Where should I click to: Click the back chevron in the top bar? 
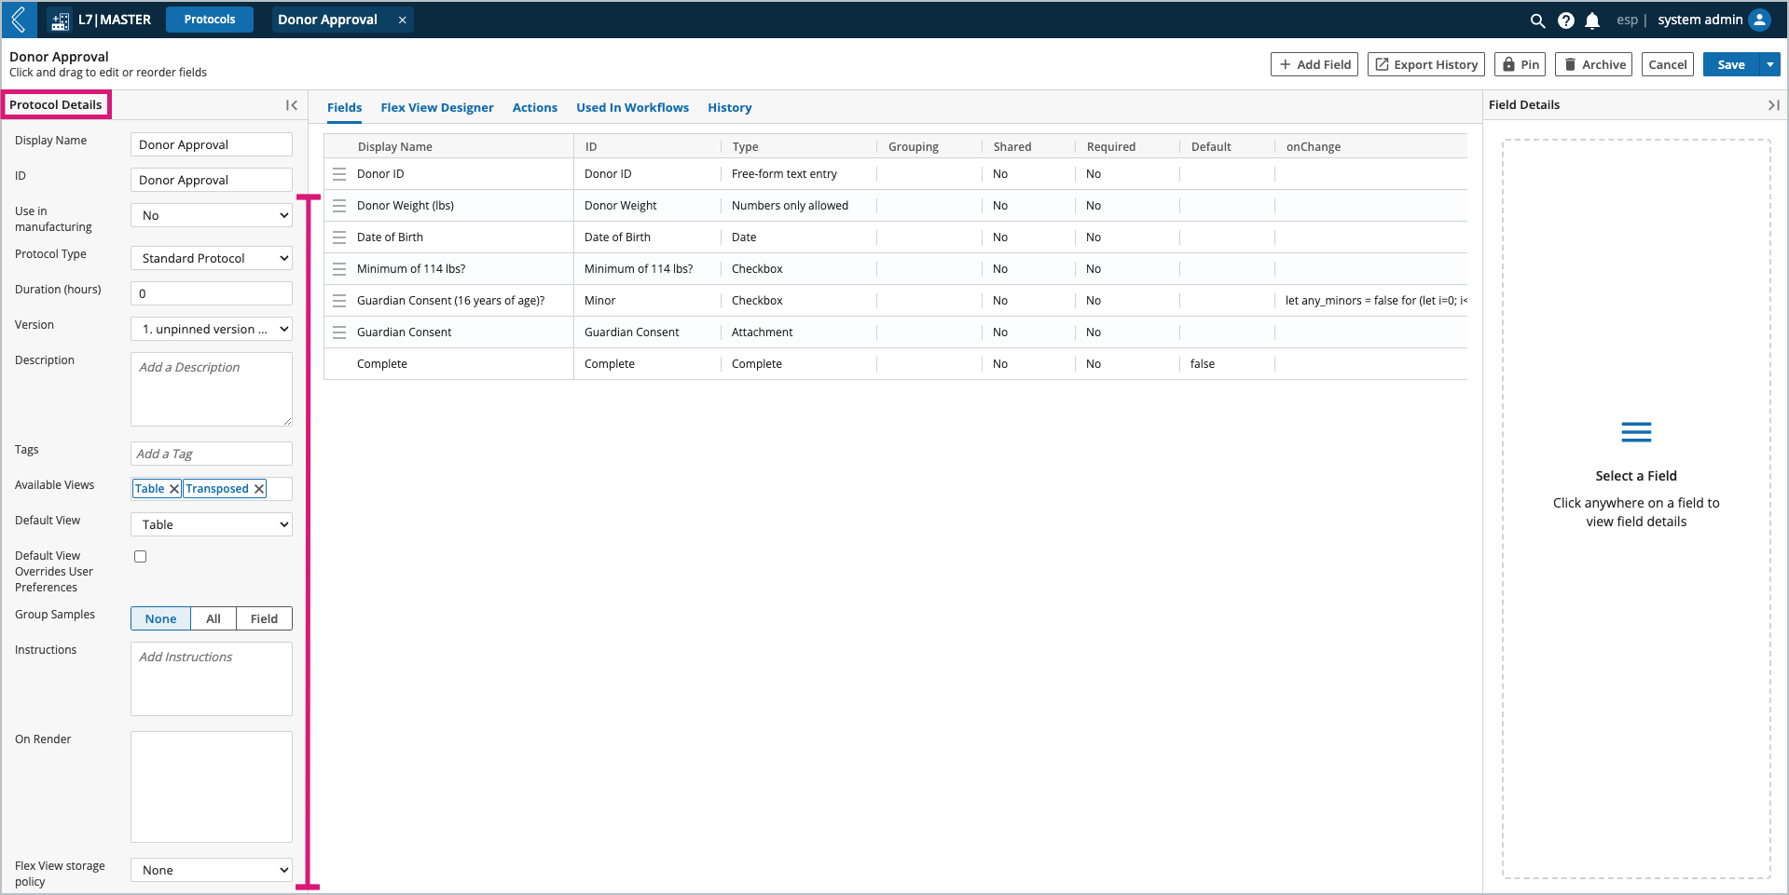tap(18, 20)
